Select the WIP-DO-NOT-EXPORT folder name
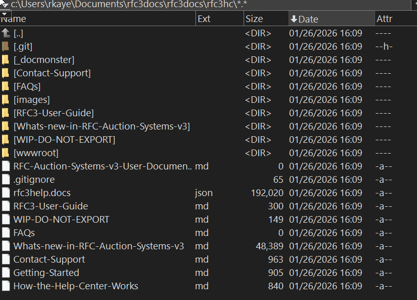Screen dimensions: 417x300 64,140
